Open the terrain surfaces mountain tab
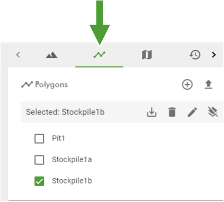Image resolution: width=224 pixels, height=202 pixels. [51, 55]
